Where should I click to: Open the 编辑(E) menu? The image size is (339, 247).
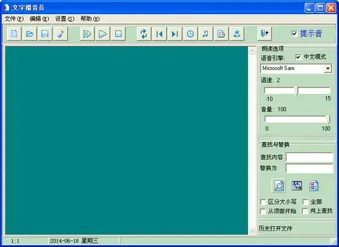pos(40,19)
